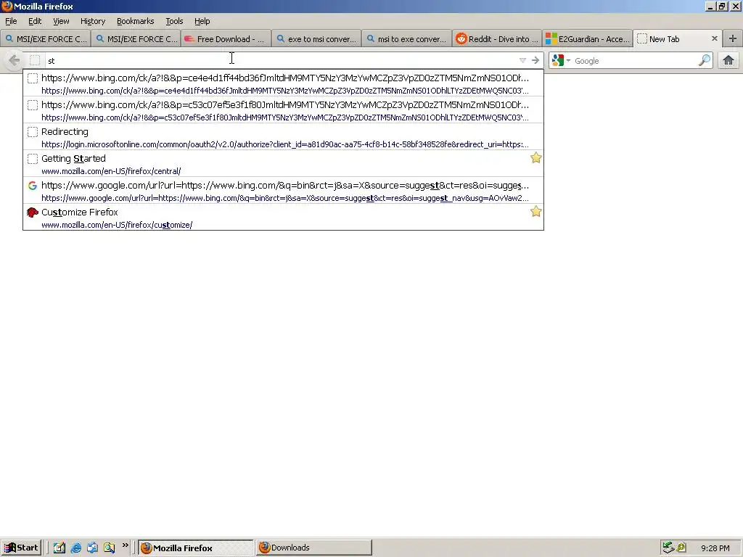The image size is (743, 557).
Task: Click the Firefox logo in the title bar
Action: click(7, 6)
